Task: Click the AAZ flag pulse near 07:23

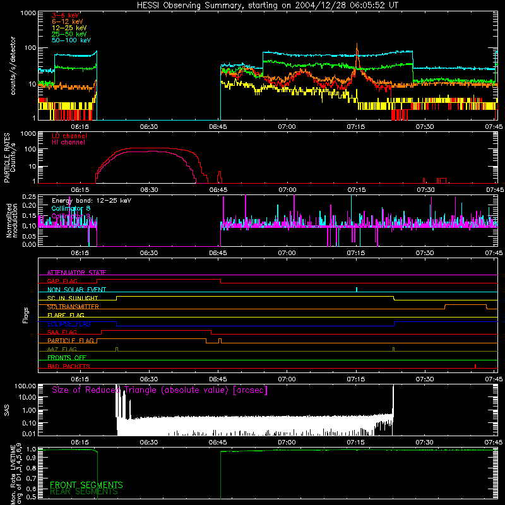Action: point(393,350)
